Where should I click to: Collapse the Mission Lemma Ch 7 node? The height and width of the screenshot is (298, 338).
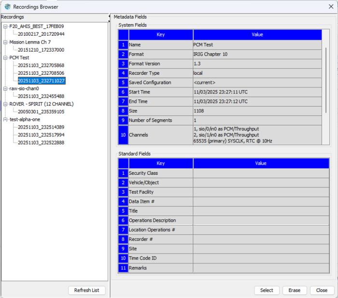[x=5, y=43]
